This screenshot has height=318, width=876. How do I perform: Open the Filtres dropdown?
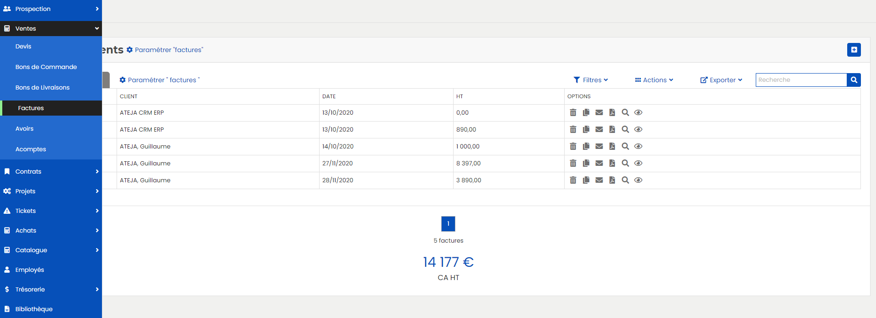(591, 80)
